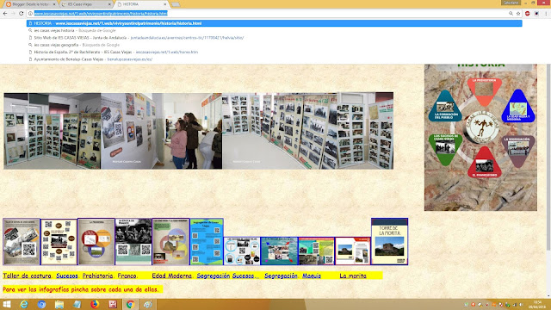Launch Internet Explorer from the taskbar
Viewport: 551px width, 310px height.
pyautogui.click(x=24, y=304)
